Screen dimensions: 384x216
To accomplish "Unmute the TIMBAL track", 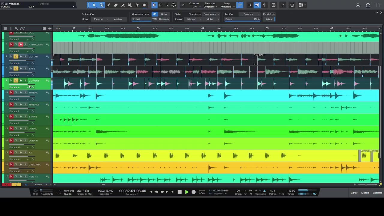I will (11, 92).
